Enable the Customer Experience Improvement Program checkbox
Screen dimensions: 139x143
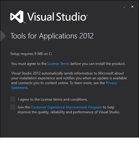pyautogui.click(x=13, y=107)
